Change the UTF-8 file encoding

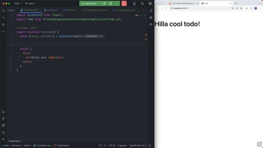pyautogui.click(x=112, y=146)
